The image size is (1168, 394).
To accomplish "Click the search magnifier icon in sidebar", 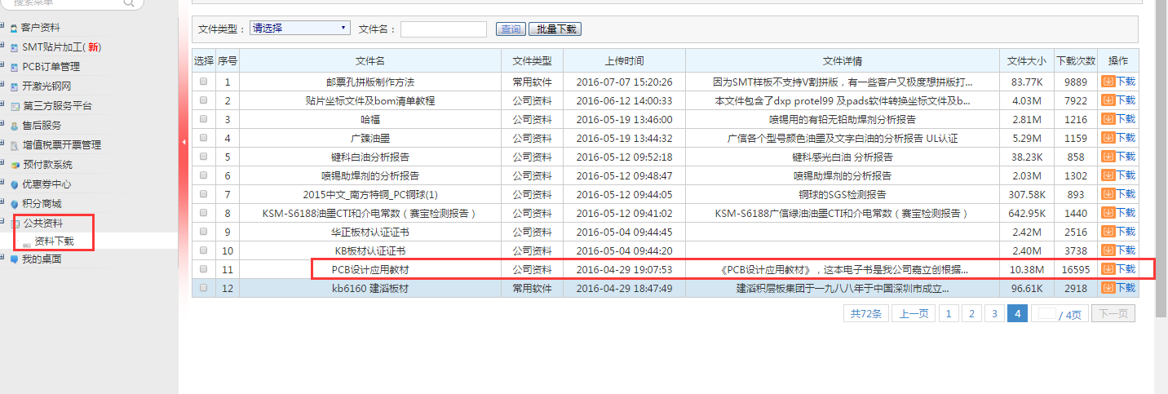I will pyautogui.click(x=129, y=2).
